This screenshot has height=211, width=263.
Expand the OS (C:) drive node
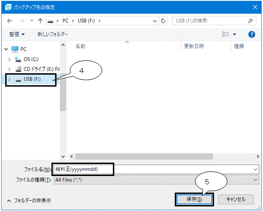pyautogui.click(x=9, y=59)
